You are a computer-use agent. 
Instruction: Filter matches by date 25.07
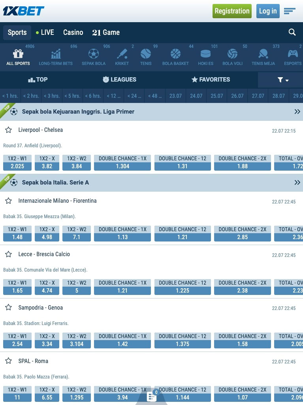tap(217, 96)
